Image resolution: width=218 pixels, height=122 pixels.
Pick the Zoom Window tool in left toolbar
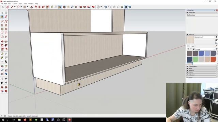(6, 70)
